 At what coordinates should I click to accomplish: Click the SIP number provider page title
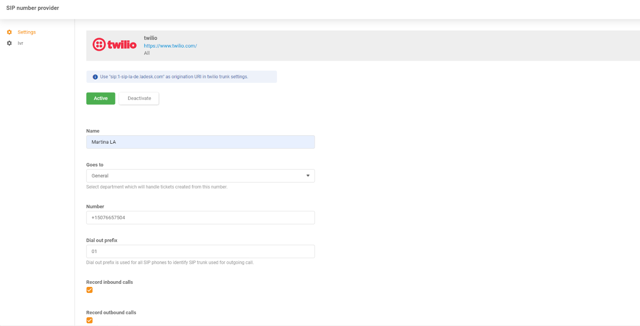(33, 8)
